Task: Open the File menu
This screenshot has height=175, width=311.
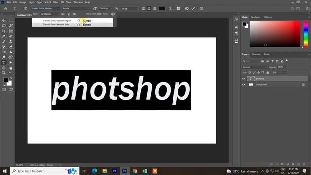Action: (x=9, y=2)
